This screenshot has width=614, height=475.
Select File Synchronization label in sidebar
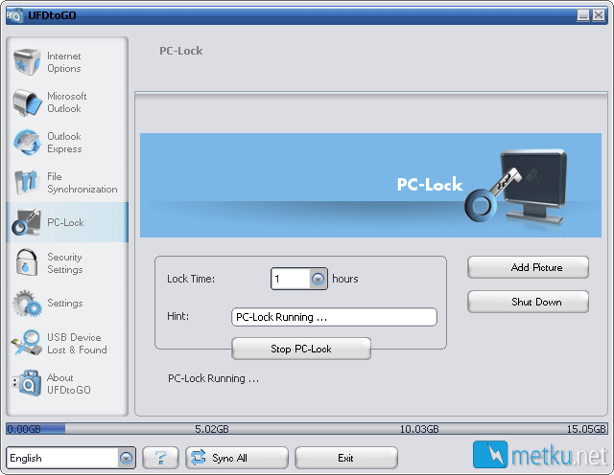click(82, 183)
